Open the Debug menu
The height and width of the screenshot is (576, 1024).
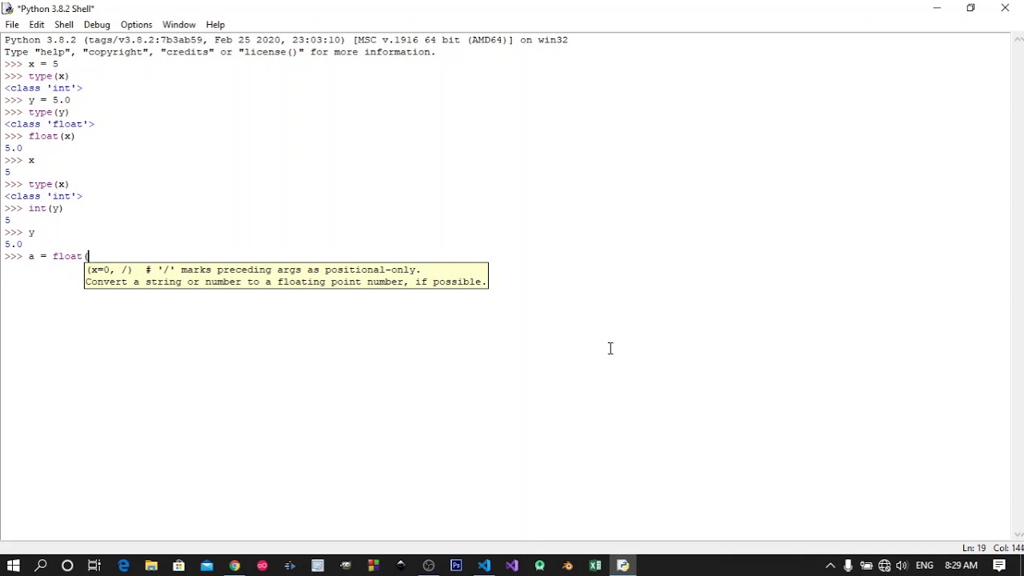pos(97,24)
